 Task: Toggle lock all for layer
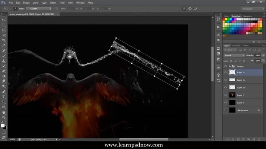click(x=244, y=61)
